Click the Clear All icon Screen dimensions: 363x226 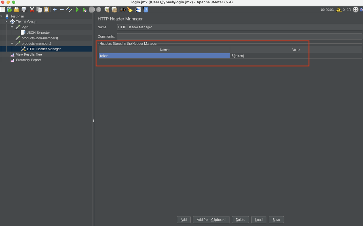coord(114,10)
